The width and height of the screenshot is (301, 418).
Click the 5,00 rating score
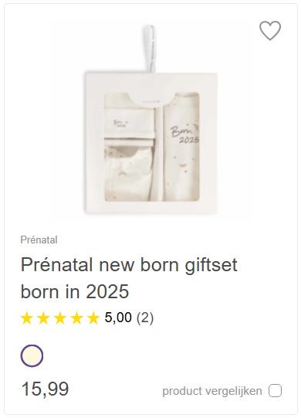click(x=118, y=318)
